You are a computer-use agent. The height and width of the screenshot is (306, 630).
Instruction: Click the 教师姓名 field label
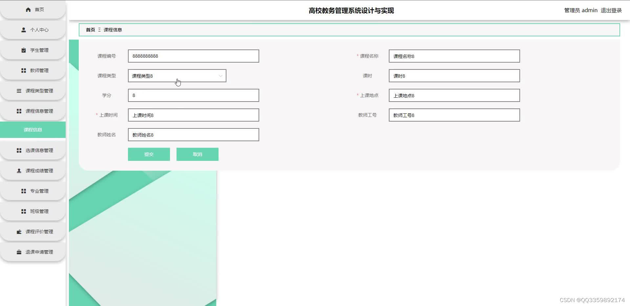[107, 135]
